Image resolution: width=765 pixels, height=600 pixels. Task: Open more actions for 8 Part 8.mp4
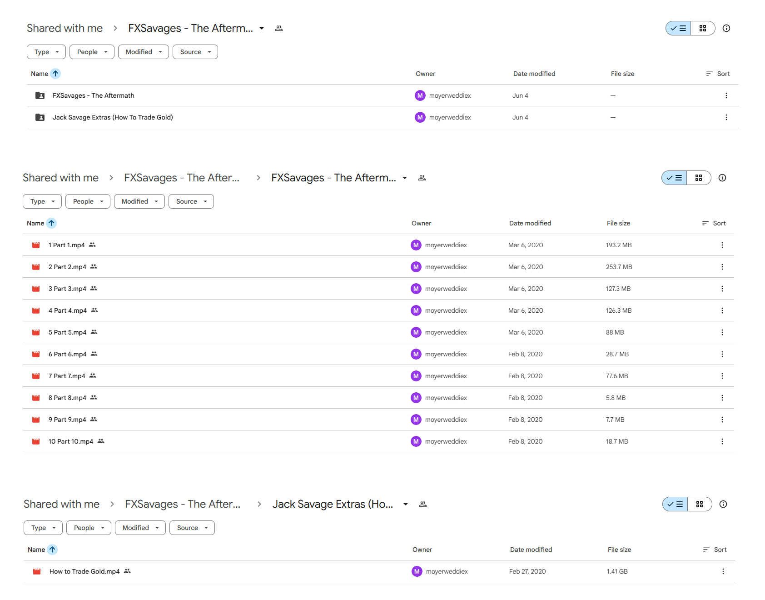point(722,398)
